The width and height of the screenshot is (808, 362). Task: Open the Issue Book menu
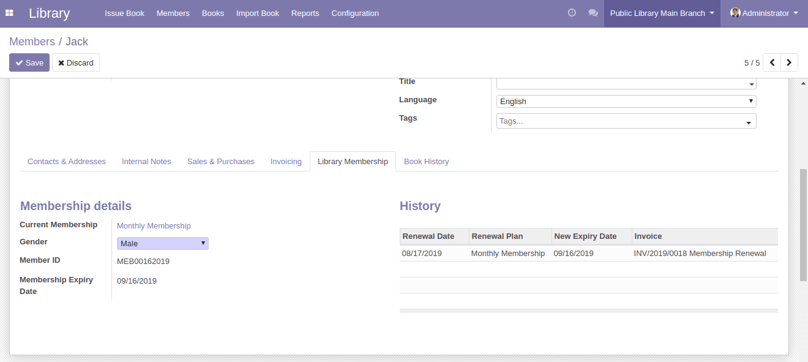tap(124, 13)
